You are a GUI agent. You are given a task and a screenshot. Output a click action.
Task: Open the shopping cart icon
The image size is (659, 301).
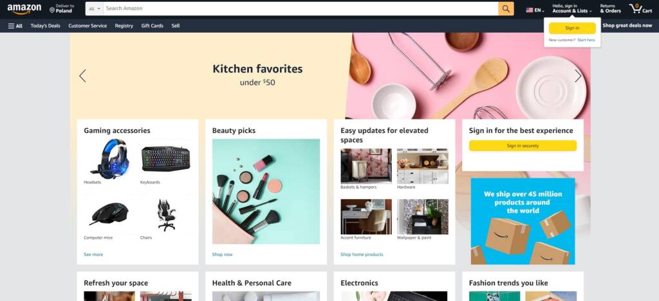[x=640, y=8]
